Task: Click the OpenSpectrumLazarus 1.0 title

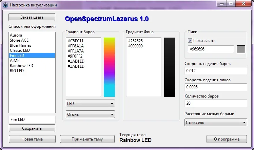Action: [107, 19]
